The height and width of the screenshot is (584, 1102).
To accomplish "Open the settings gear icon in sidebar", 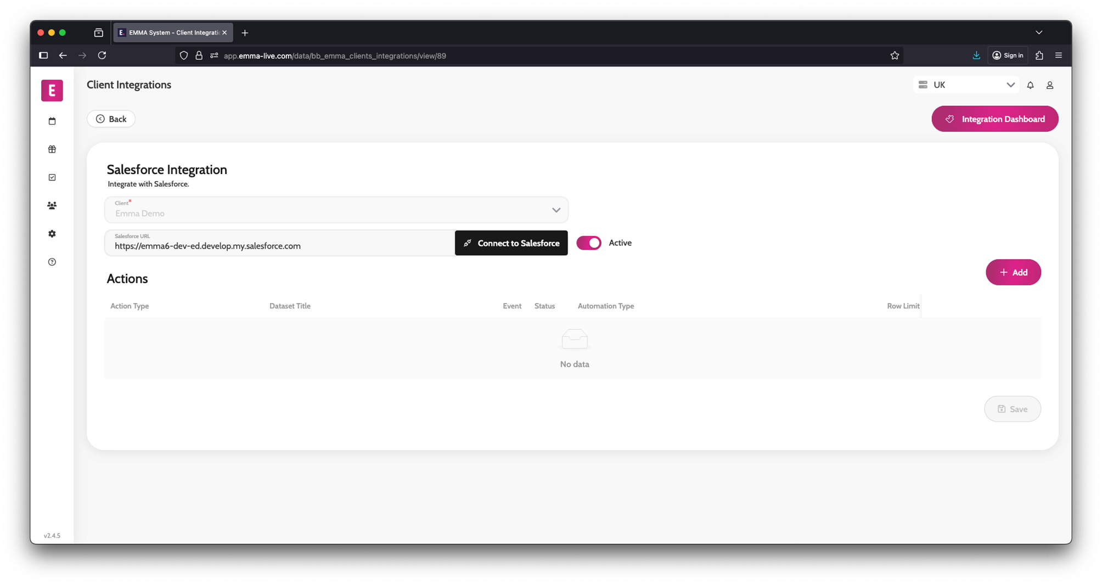I will 52,234.
